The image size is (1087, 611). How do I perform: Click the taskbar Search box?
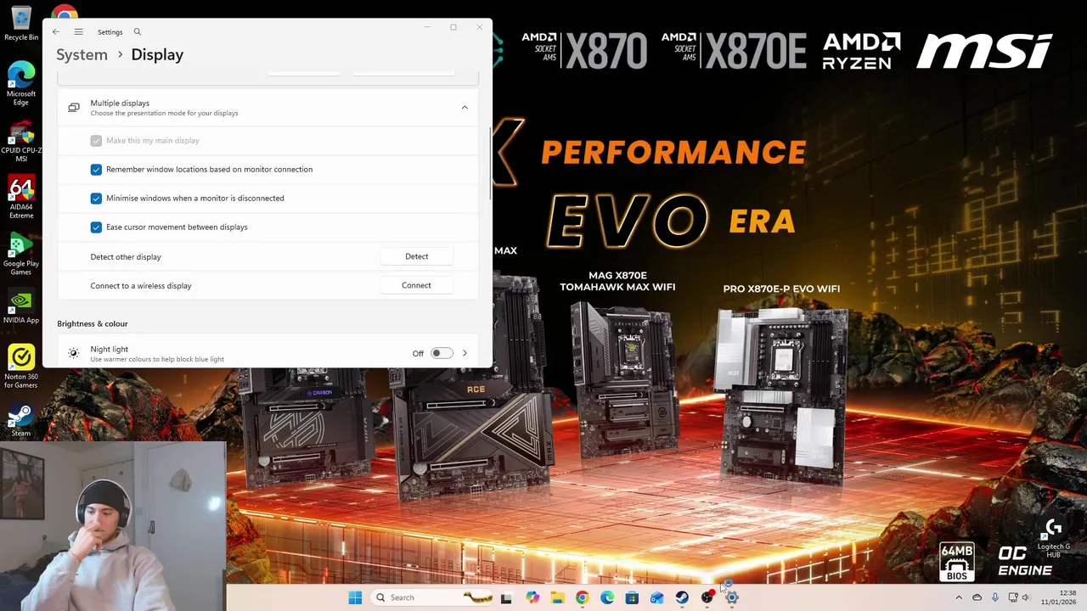point(433,597)
